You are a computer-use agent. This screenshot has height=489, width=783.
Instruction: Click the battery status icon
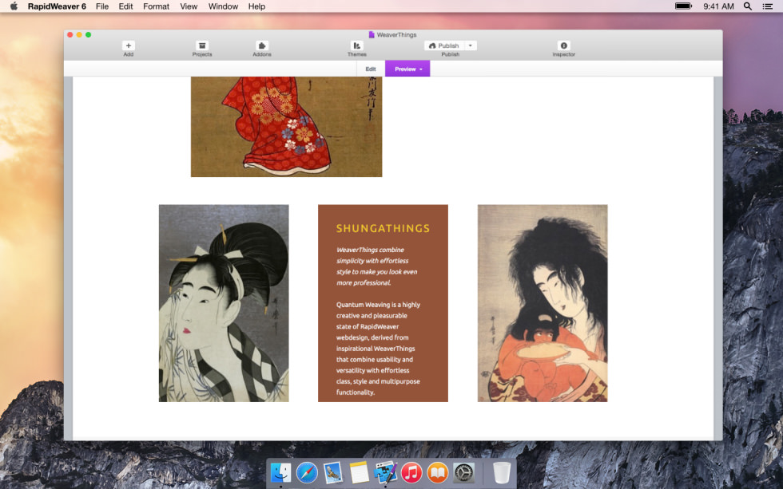point(684,6)
